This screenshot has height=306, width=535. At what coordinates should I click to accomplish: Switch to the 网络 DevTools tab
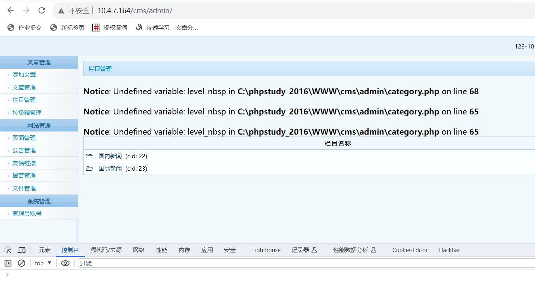pyautogui.click(x=139, y=250)
